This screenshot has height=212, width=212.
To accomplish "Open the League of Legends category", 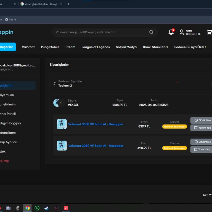I will (x=96, y=47).
